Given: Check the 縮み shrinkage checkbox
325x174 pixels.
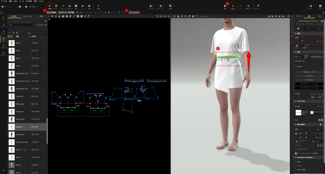Looking at the screenshot, I should click(296, 162).
